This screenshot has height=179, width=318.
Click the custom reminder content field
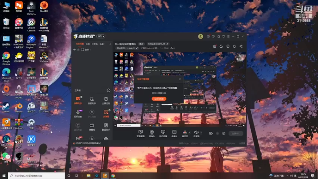[159, 93]
